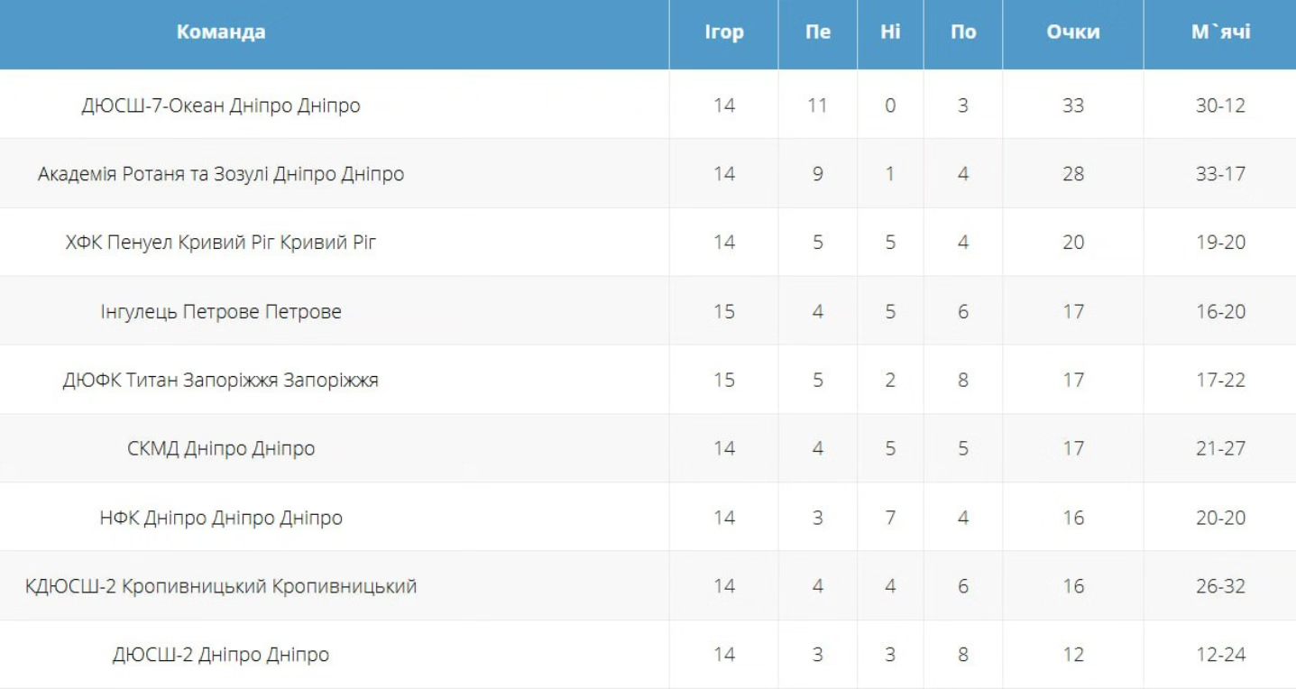1296x689 pixels.
Task: Open КДЮСШ-2 Кропивницький team page
Action: [x=221, y=586]
